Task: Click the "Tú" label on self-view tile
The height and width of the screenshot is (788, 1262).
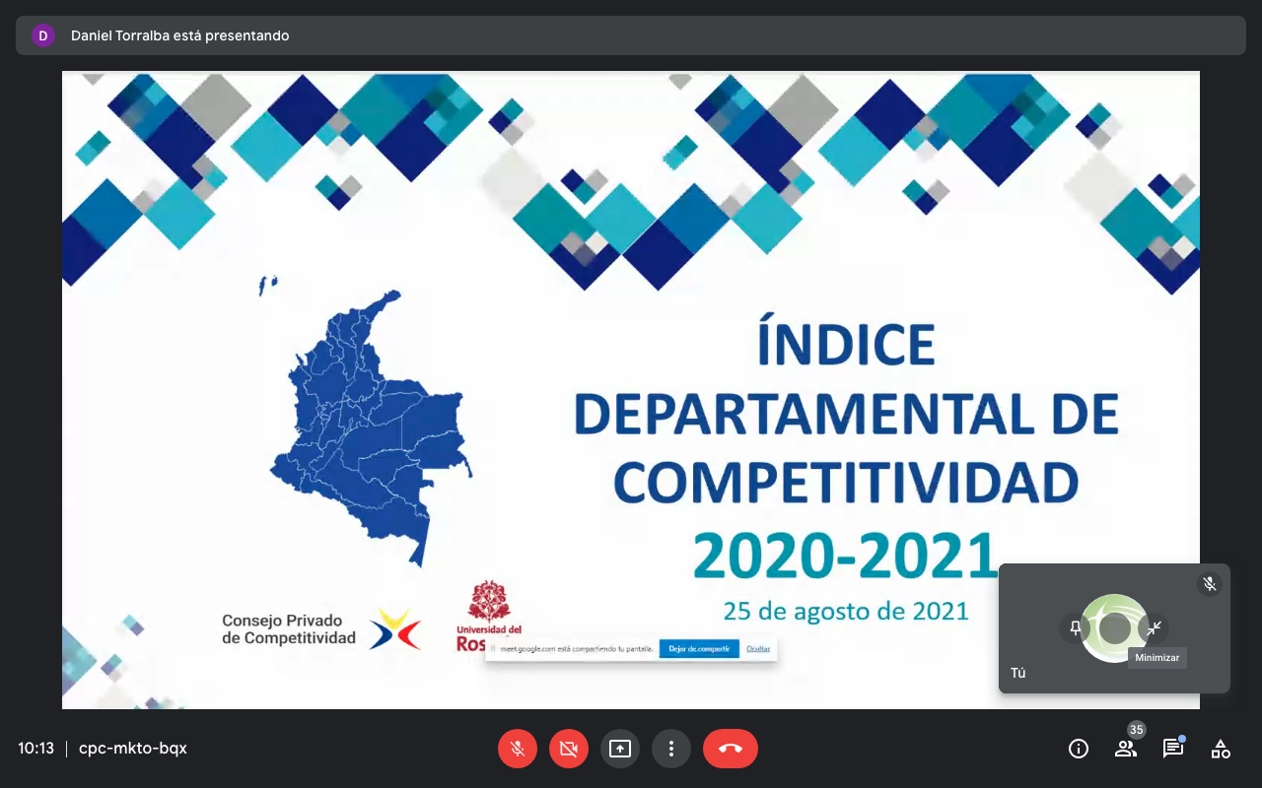Action: click(1018, 673)
